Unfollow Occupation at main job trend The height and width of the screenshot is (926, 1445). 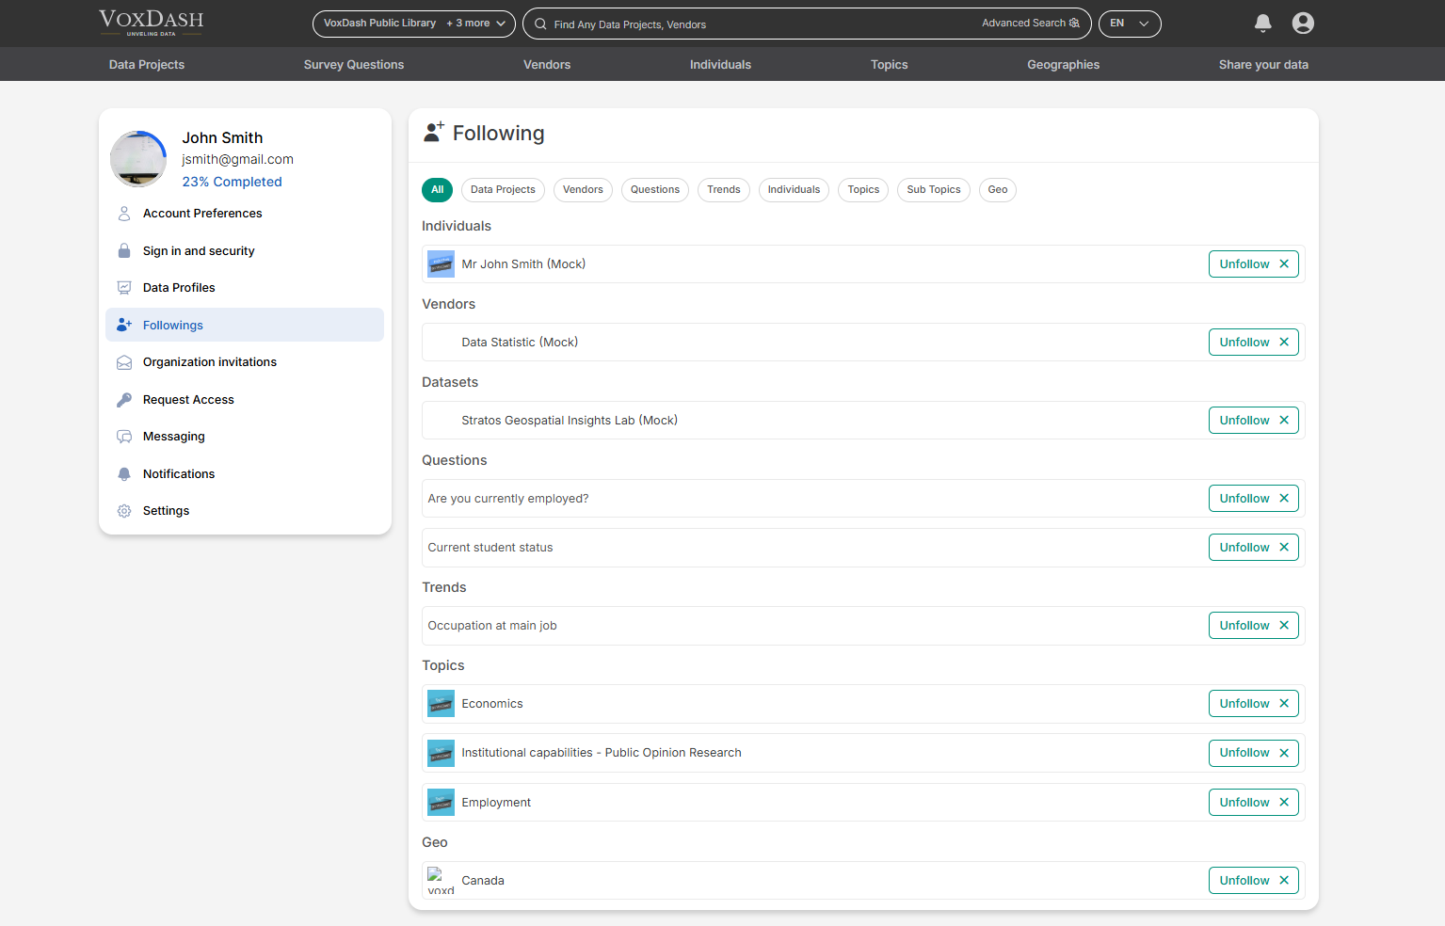tap(1254, 626)
